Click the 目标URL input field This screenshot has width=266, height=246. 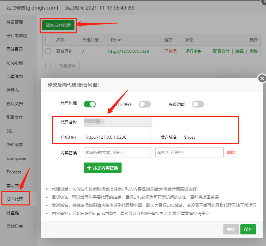[117, 137]
